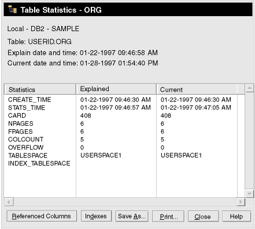
Task: Open the Indexes button
Action: click(x=96, y=216)
